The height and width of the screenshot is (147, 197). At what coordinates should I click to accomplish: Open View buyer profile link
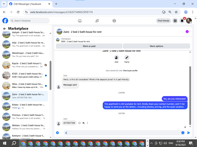point(130,71)
